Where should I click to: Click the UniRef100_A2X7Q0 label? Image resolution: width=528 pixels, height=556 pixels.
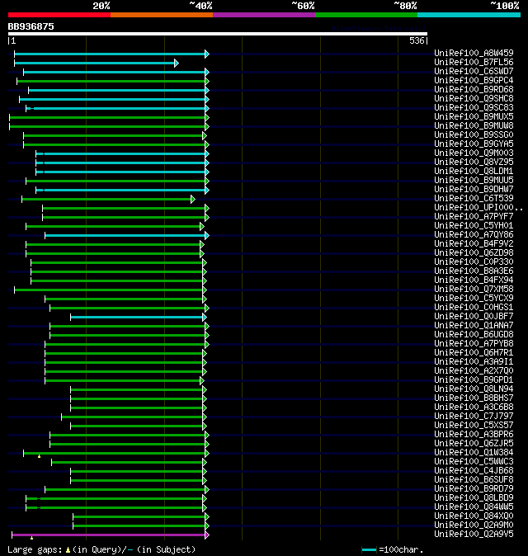point(474,371)
